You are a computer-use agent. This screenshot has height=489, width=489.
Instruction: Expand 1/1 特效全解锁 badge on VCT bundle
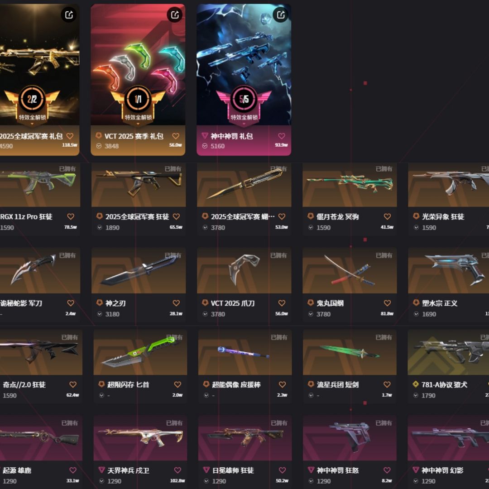tap(138, 124)
